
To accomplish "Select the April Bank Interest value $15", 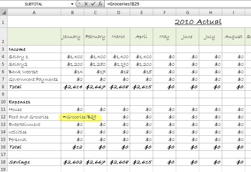I will (141, 72).
